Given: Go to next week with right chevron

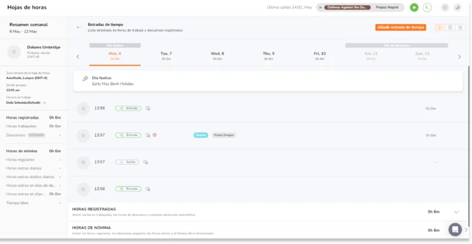Looking at the screenshot, I should [459, 57].
